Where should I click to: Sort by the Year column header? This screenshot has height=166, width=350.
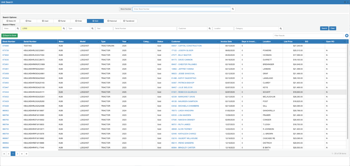[124, 42]
